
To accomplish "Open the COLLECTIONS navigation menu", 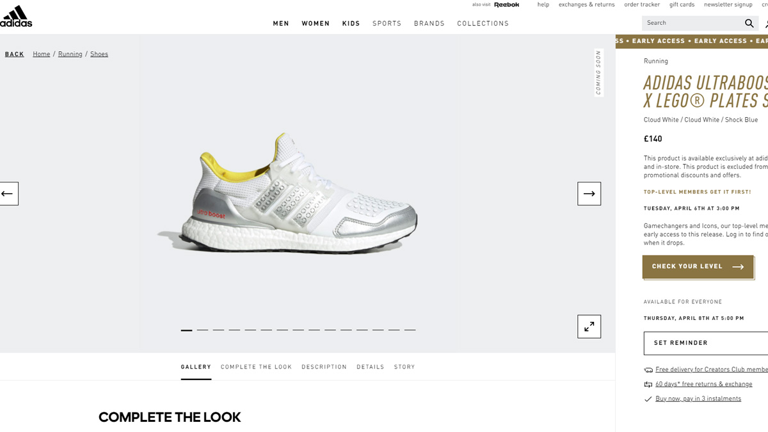I will pyautogui.click(x=483, y=24).
